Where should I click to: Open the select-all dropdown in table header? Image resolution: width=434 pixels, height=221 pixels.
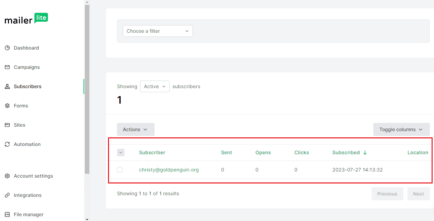(121, 152)
